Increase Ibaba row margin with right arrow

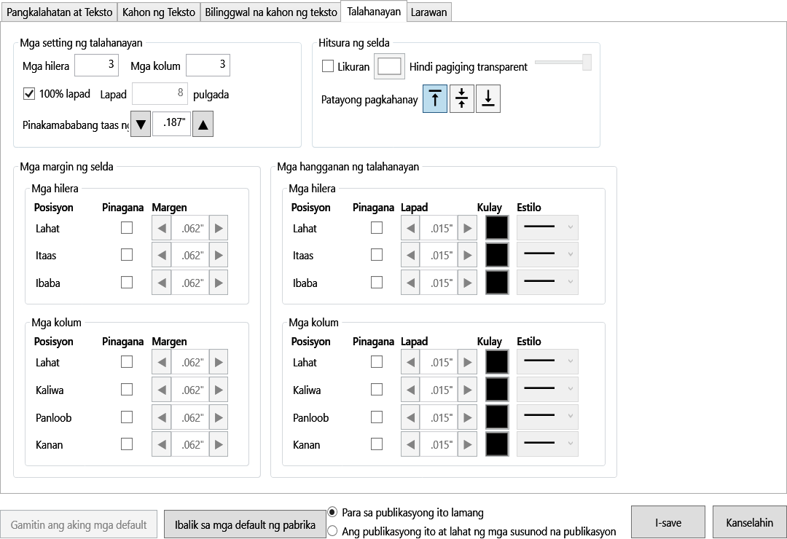[x=219, y=283]
